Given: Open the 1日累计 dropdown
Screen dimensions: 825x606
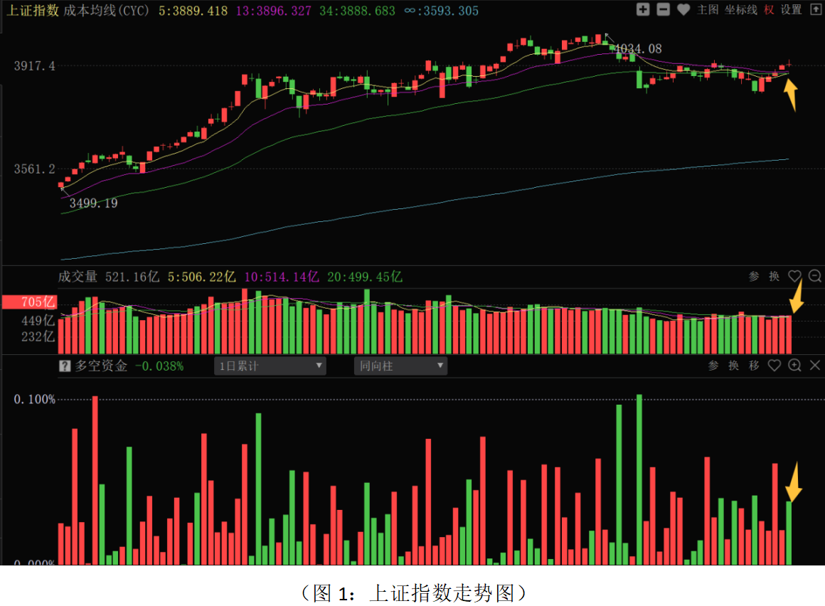Looking at the screenshot, I should click(270, 366).
